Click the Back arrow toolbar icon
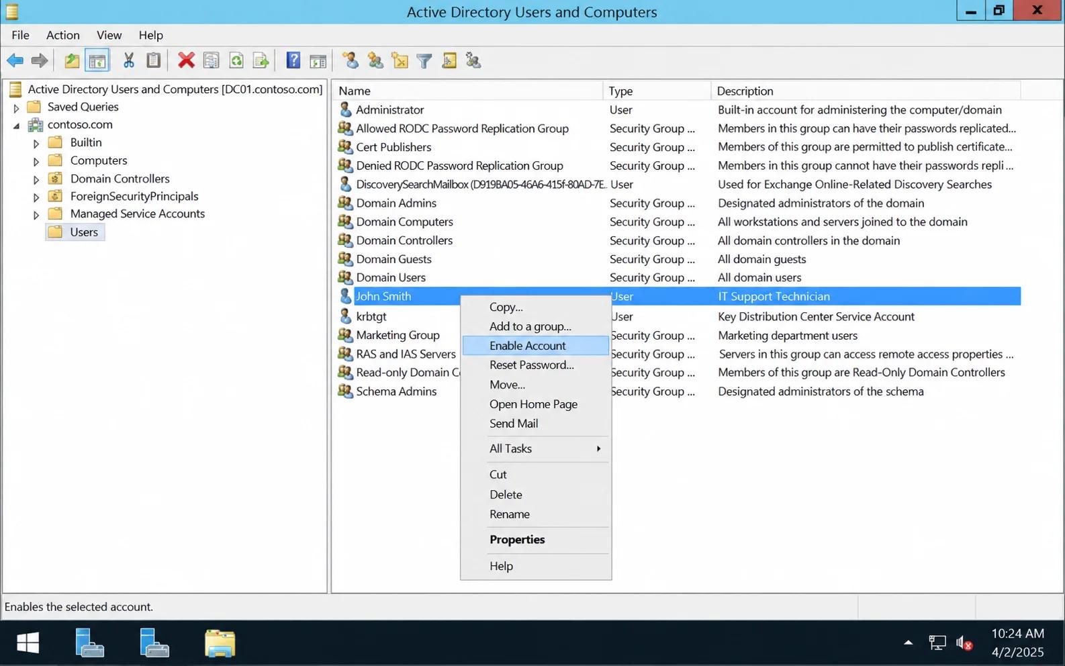 [x=15, y=61]
